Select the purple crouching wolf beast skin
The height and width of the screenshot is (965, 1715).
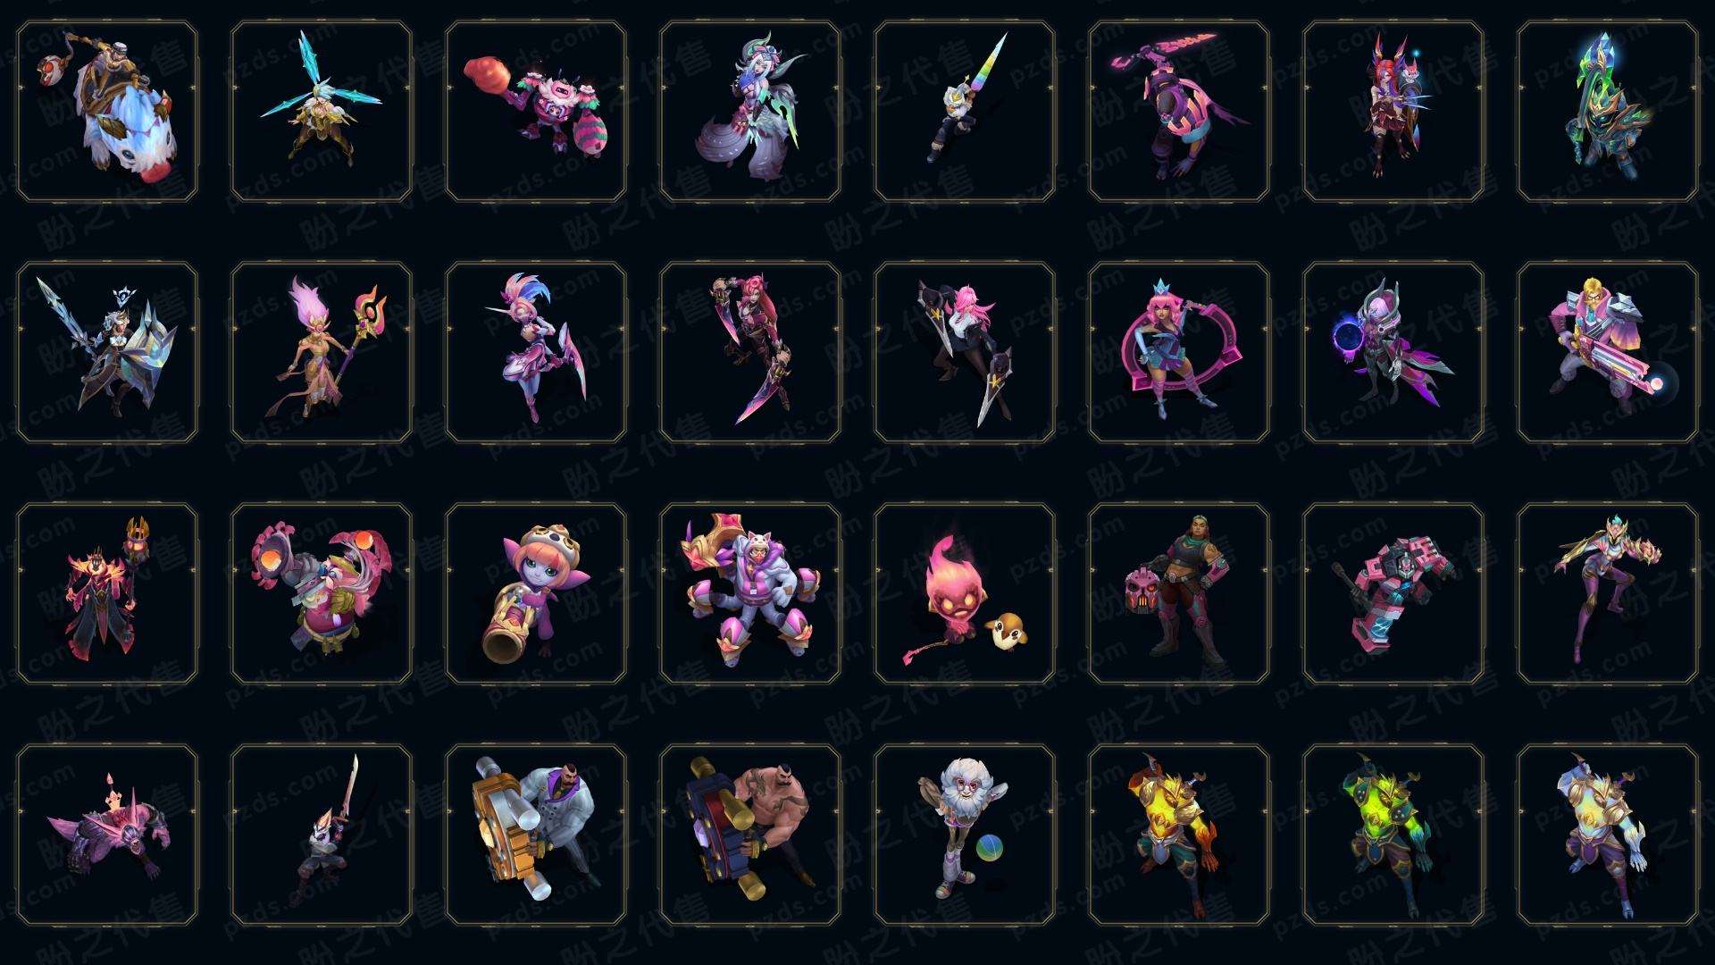pos(107,835)
